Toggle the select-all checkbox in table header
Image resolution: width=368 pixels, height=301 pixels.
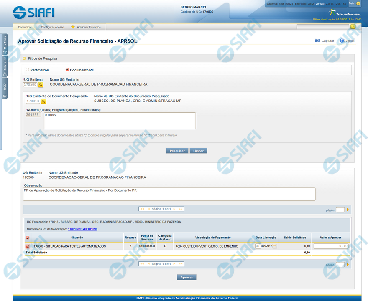tap(28, 238)
